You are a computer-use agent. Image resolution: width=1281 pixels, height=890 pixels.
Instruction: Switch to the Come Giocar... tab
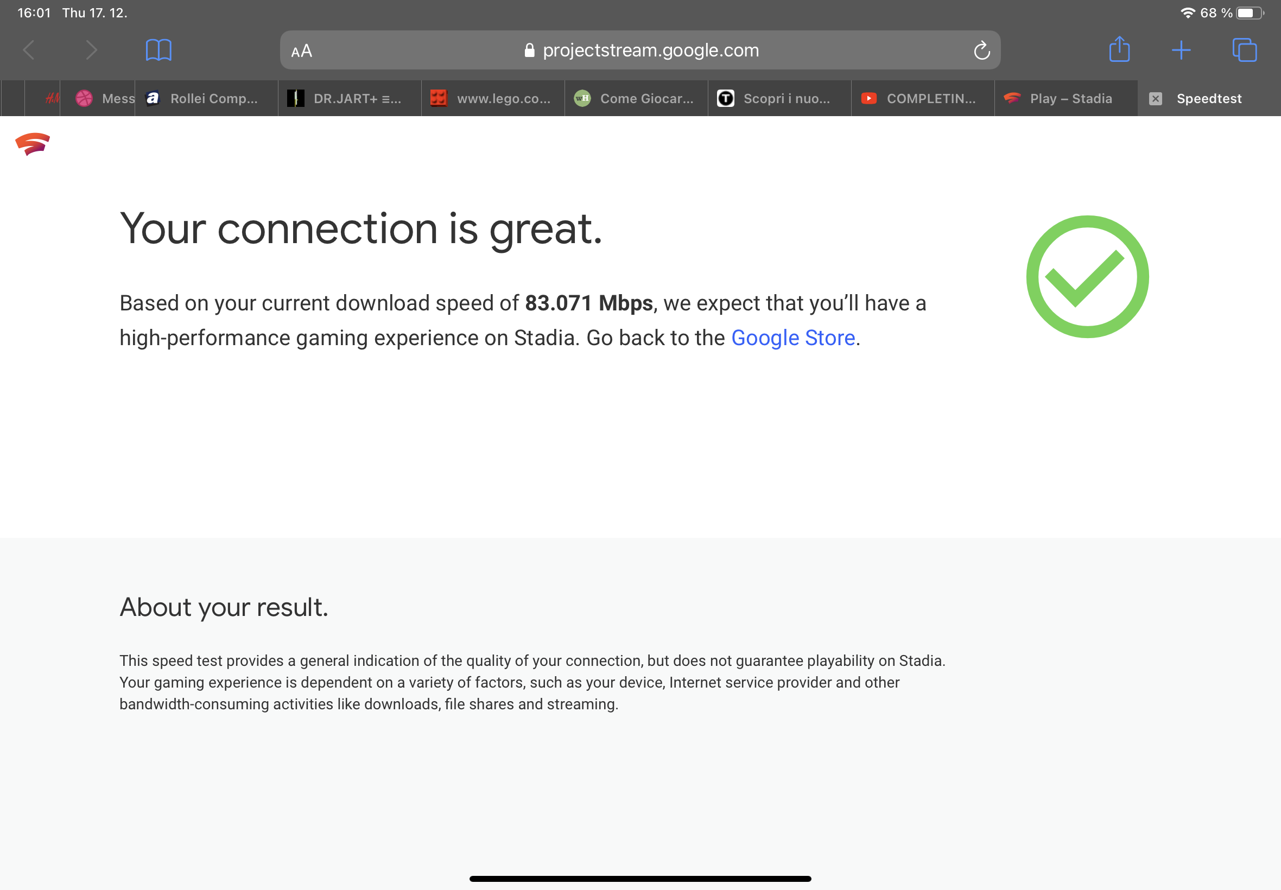(636, 99)
